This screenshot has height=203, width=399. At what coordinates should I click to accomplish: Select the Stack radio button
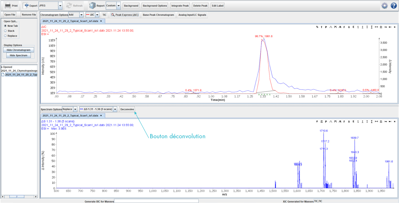click(5, 31)
